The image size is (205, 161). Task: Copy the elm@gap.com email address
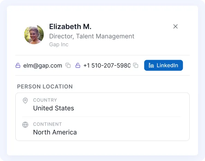(x=68, y=65)
